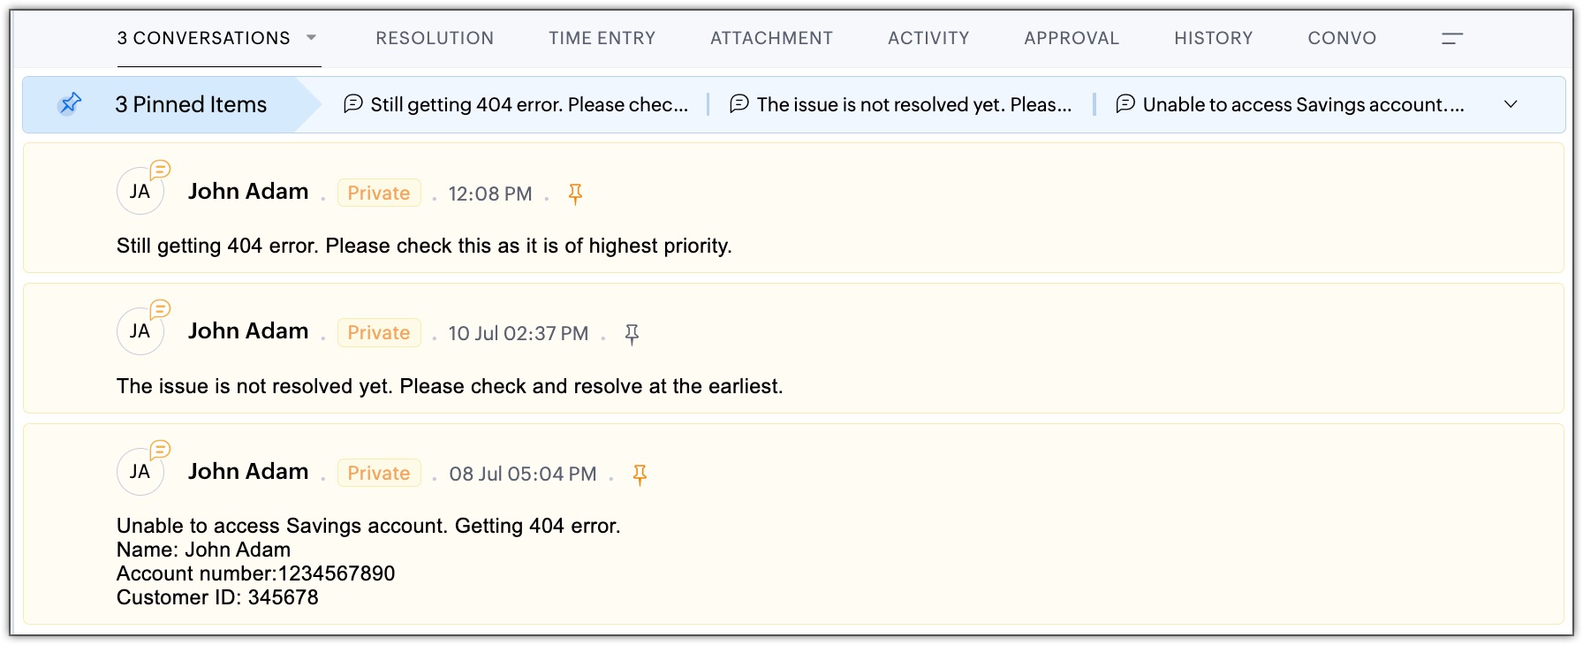Open the 3 Conversations dropdown arrow
This screenshot has width=1583, height=645.
click(311, 38)
